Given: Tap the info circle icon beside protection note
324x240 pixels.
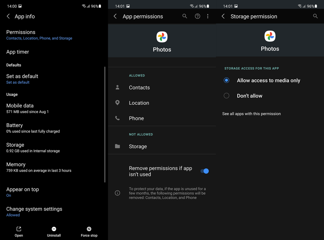Looking at the screenshot, I should click(x=117, y=193).
